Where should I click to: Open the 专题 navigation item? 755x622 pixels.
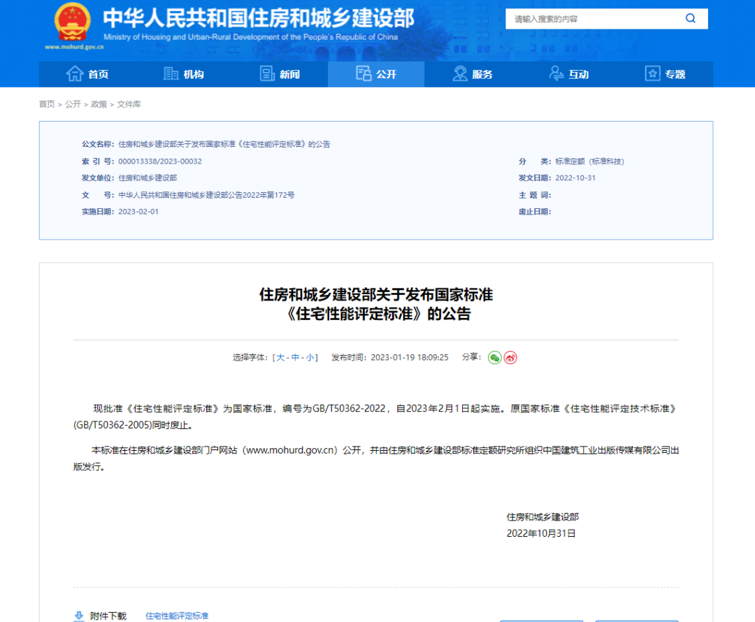(x=665, y=74)
